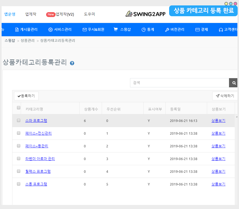Image resolution: width=239 pixels, height=209 pixels.
Task: Tick the checkbox for 스파 프로그램 row
Action: pos(19,120)
